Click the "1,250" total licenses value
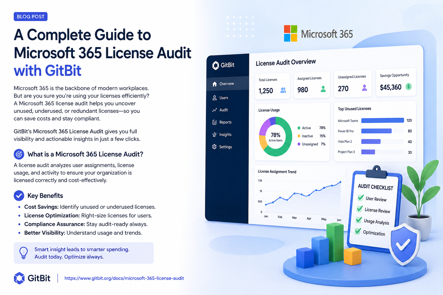443x295 pixels. pos(266,91)
